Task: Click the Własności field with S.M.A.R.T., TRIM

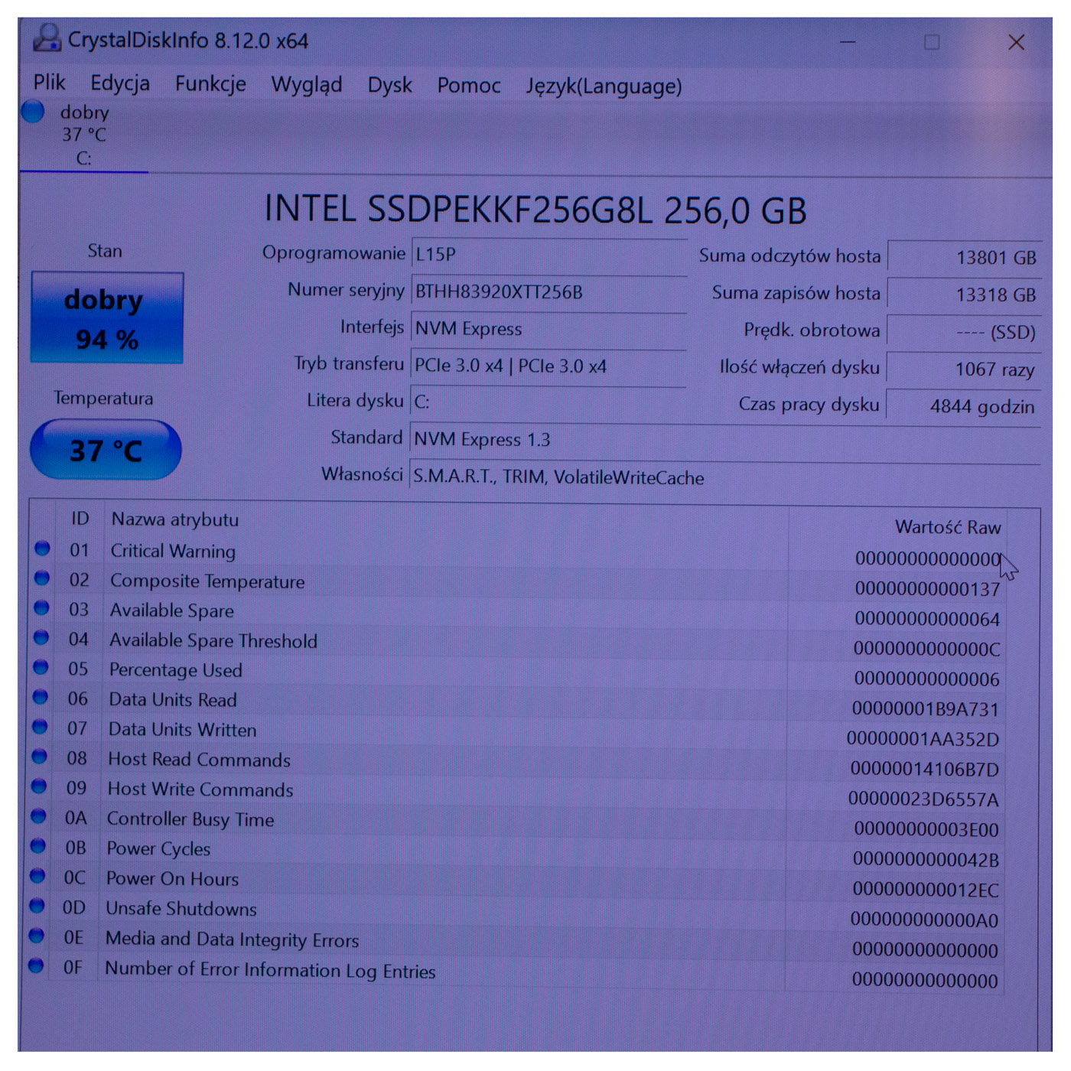Action: click(x=725, y=477)
